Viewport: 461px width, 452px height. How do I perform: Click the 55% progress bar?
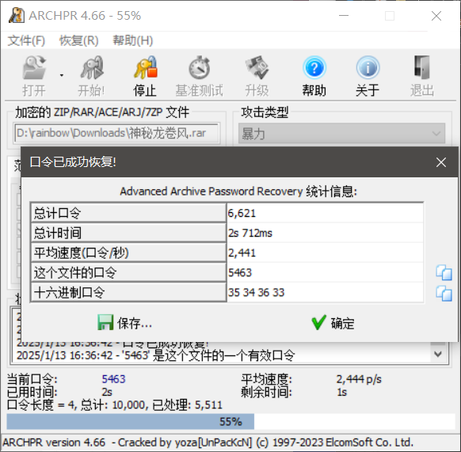tap(230, 421)
